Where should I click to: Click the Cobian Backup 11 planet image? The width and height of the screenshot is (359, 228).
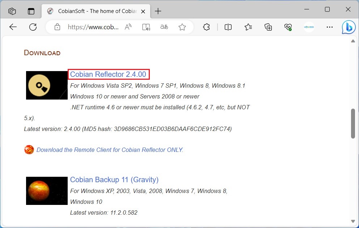[47, 190]
